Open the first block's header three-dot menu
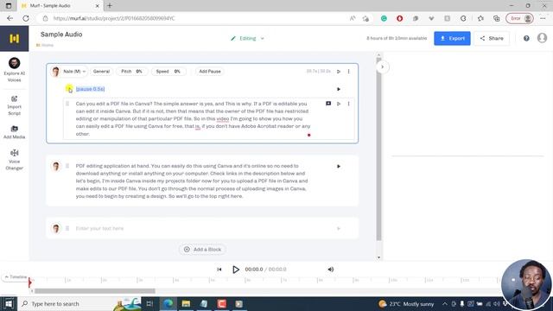The width and height of the screenshot is (553, 311). tap(349, 71)
